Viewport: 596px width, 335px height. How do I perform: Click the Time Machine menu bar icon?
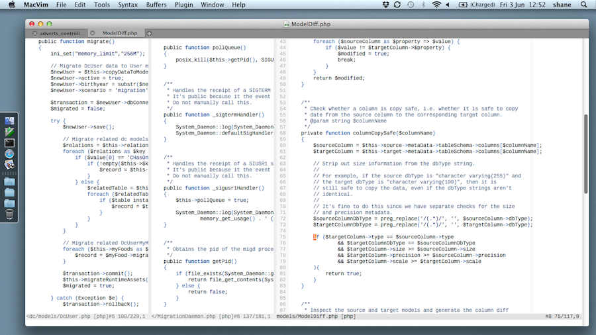click(x=411, y=5)
